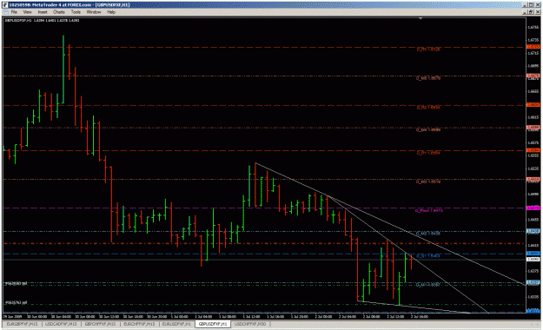Switch to the GBPCHF M15 chart tab
543x330 pixels.
[100, 324]
